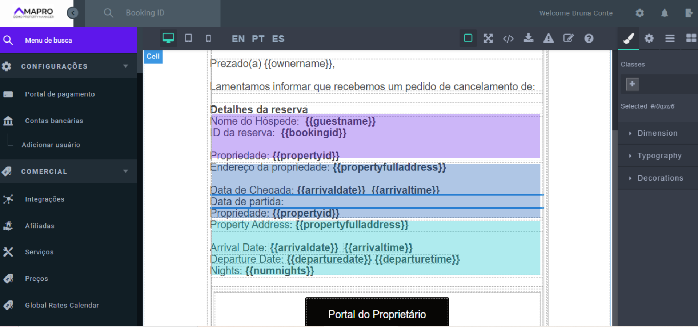Switch to fullscreen preview mode
Screen dimensions: 698x327
488,38
